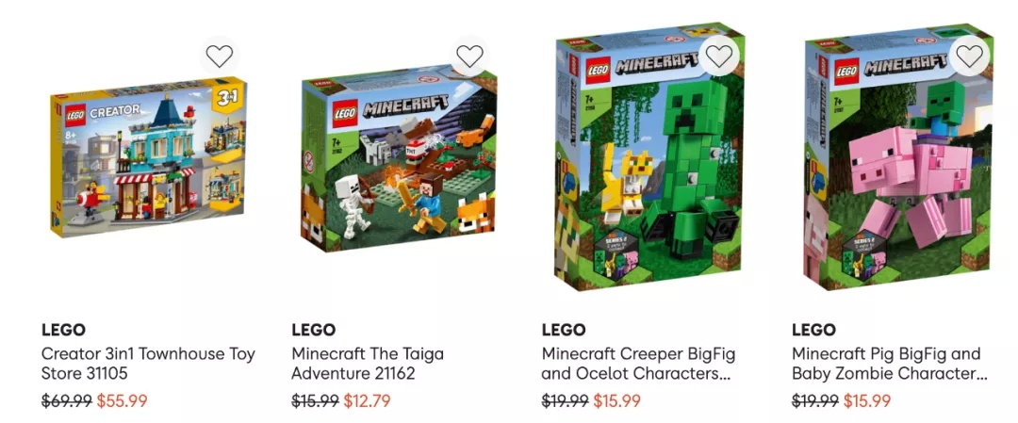The height and width of the screenshot is (423, 1018).
Task: Select the $55.99 sale price
Action: click(122, 401)
